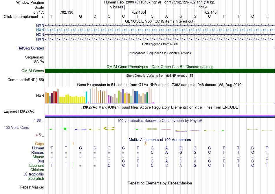Image resolution: width=275 pixels, height=194 pixels.
Task: Click the large C conservation logo letter
Action: click(x=109, y=128)
